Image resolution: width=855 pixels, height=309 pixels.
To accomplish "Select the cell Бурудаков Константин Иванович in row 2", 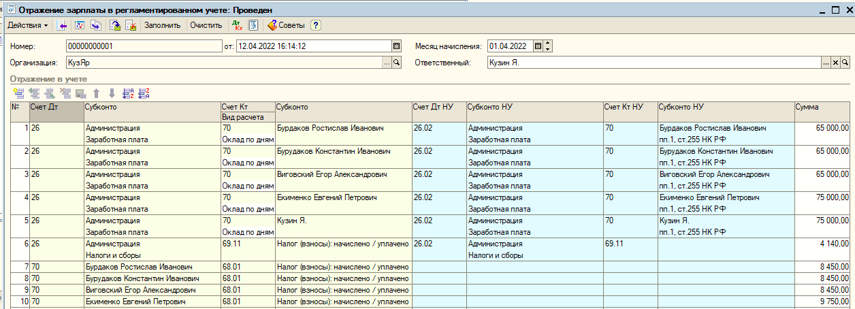I will point(343,151).
